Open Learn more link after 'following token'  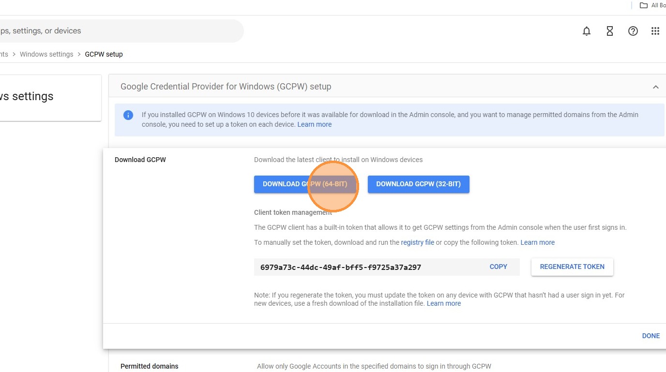(538, 242)
